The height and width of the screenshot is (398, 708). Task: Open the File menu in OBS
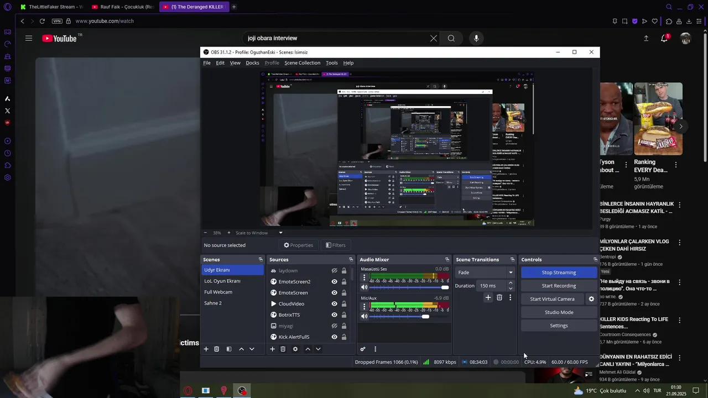tap(207, 63)
